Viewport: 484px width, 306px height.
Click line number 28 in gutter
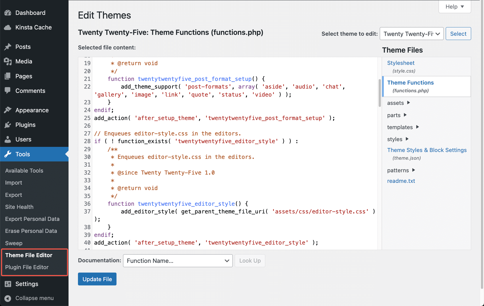click(87, 141)
